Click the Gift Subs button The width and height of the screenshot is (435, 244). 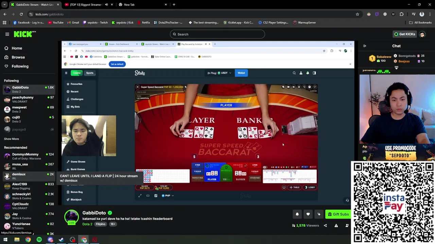pos(338,214)
